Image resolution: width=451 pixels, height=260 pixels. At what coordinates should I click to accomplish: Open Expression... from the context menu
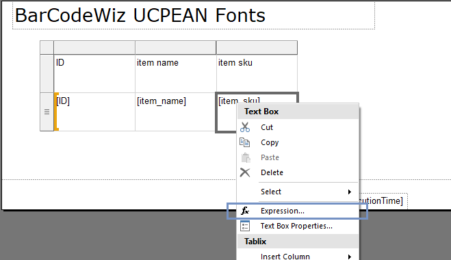pyautogui.click(x=298, y=211)
